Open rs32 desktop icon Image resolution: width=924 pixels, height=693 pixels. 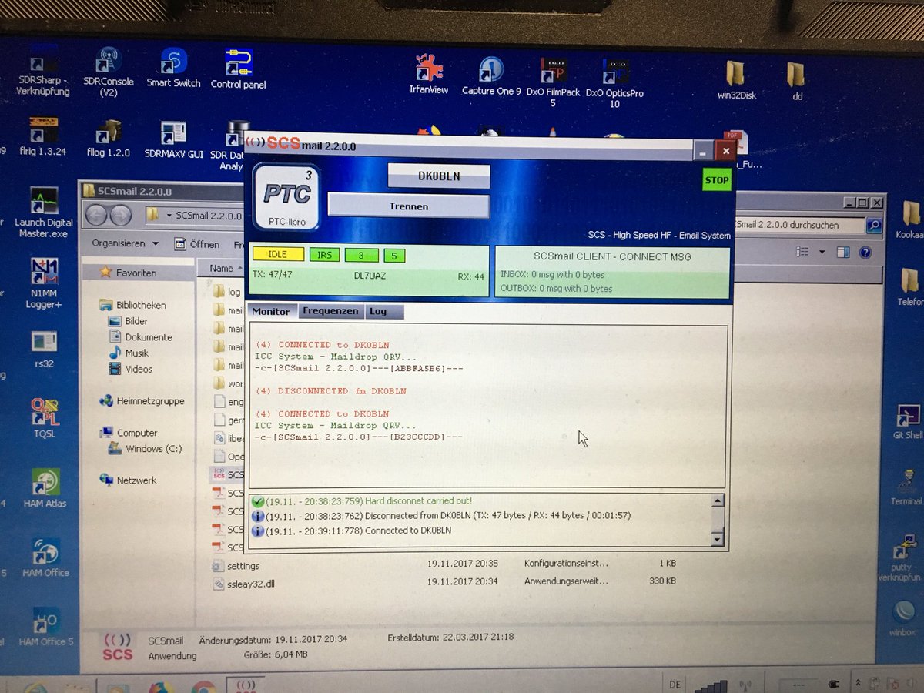(x=44, y=349)
